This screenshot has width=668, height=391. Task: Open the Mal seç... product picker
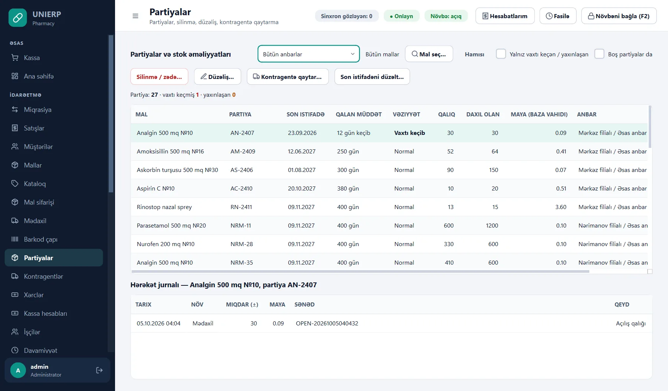point(429,54)
